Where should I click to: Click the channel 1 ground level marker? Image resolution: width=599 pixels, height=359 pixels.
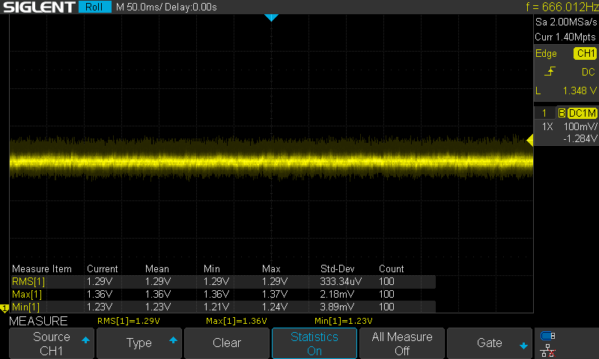[4, 307]
